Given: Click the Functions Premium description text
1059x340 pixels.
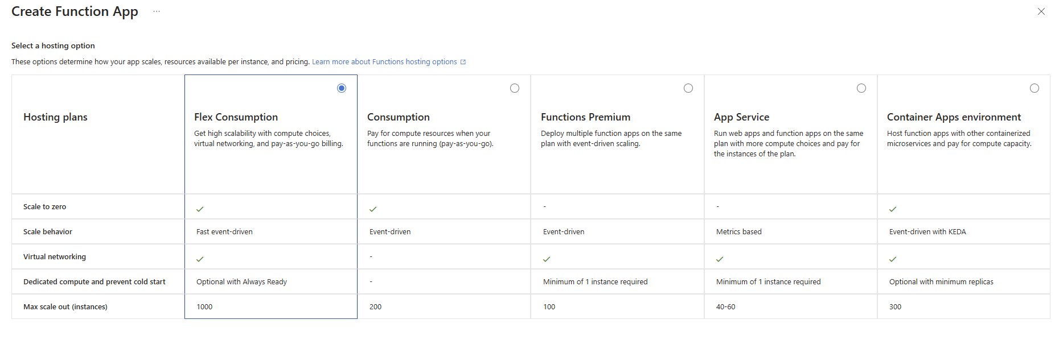Looking at the screenshot, I should tap(611, 139).
